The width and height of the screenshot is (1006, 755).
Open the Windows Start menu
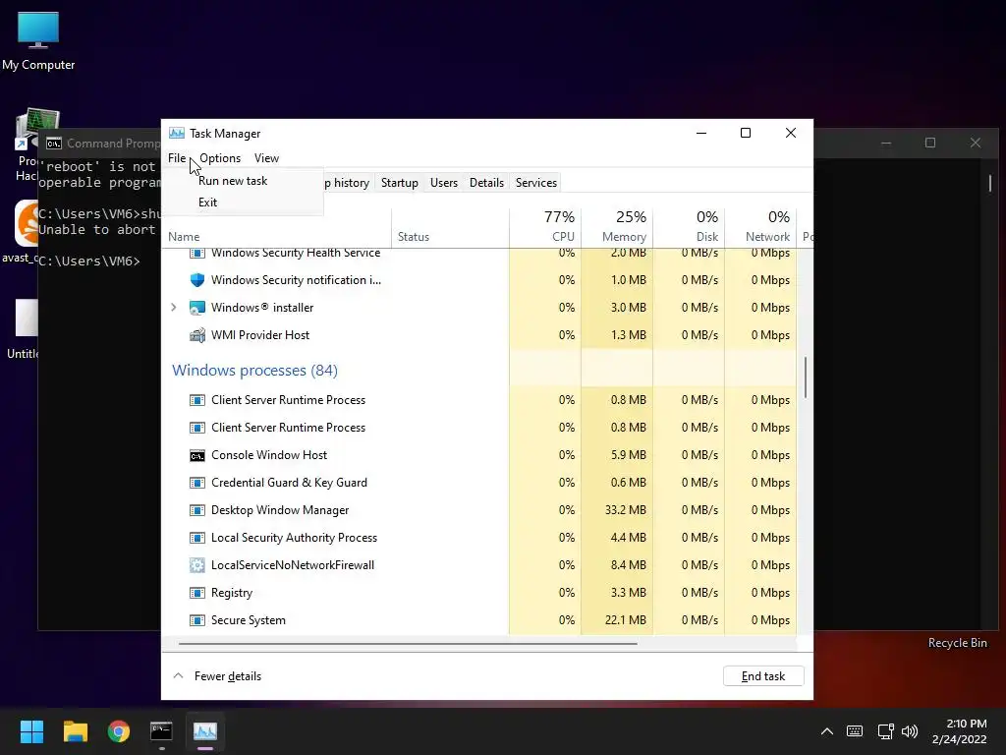(31, 731)
